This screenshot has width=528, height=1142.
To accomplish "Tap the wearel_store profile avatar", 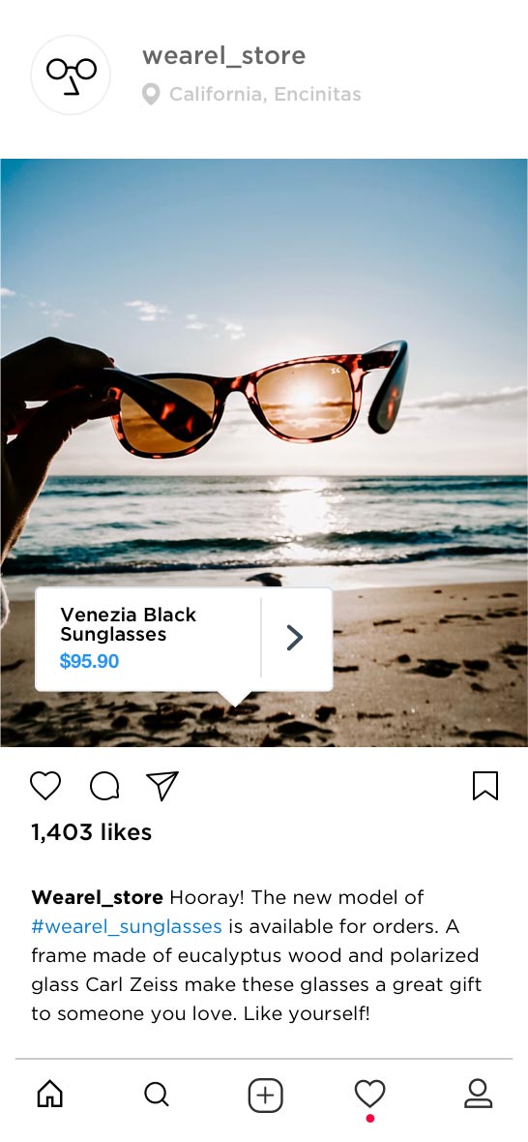I will tap(71, 75).
